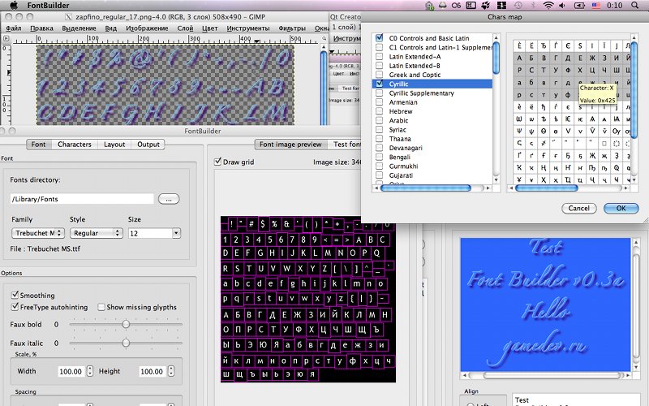Click the paw print menu bar icon
The height and width of the screenshot is (406, 649).
coord(485,6)
